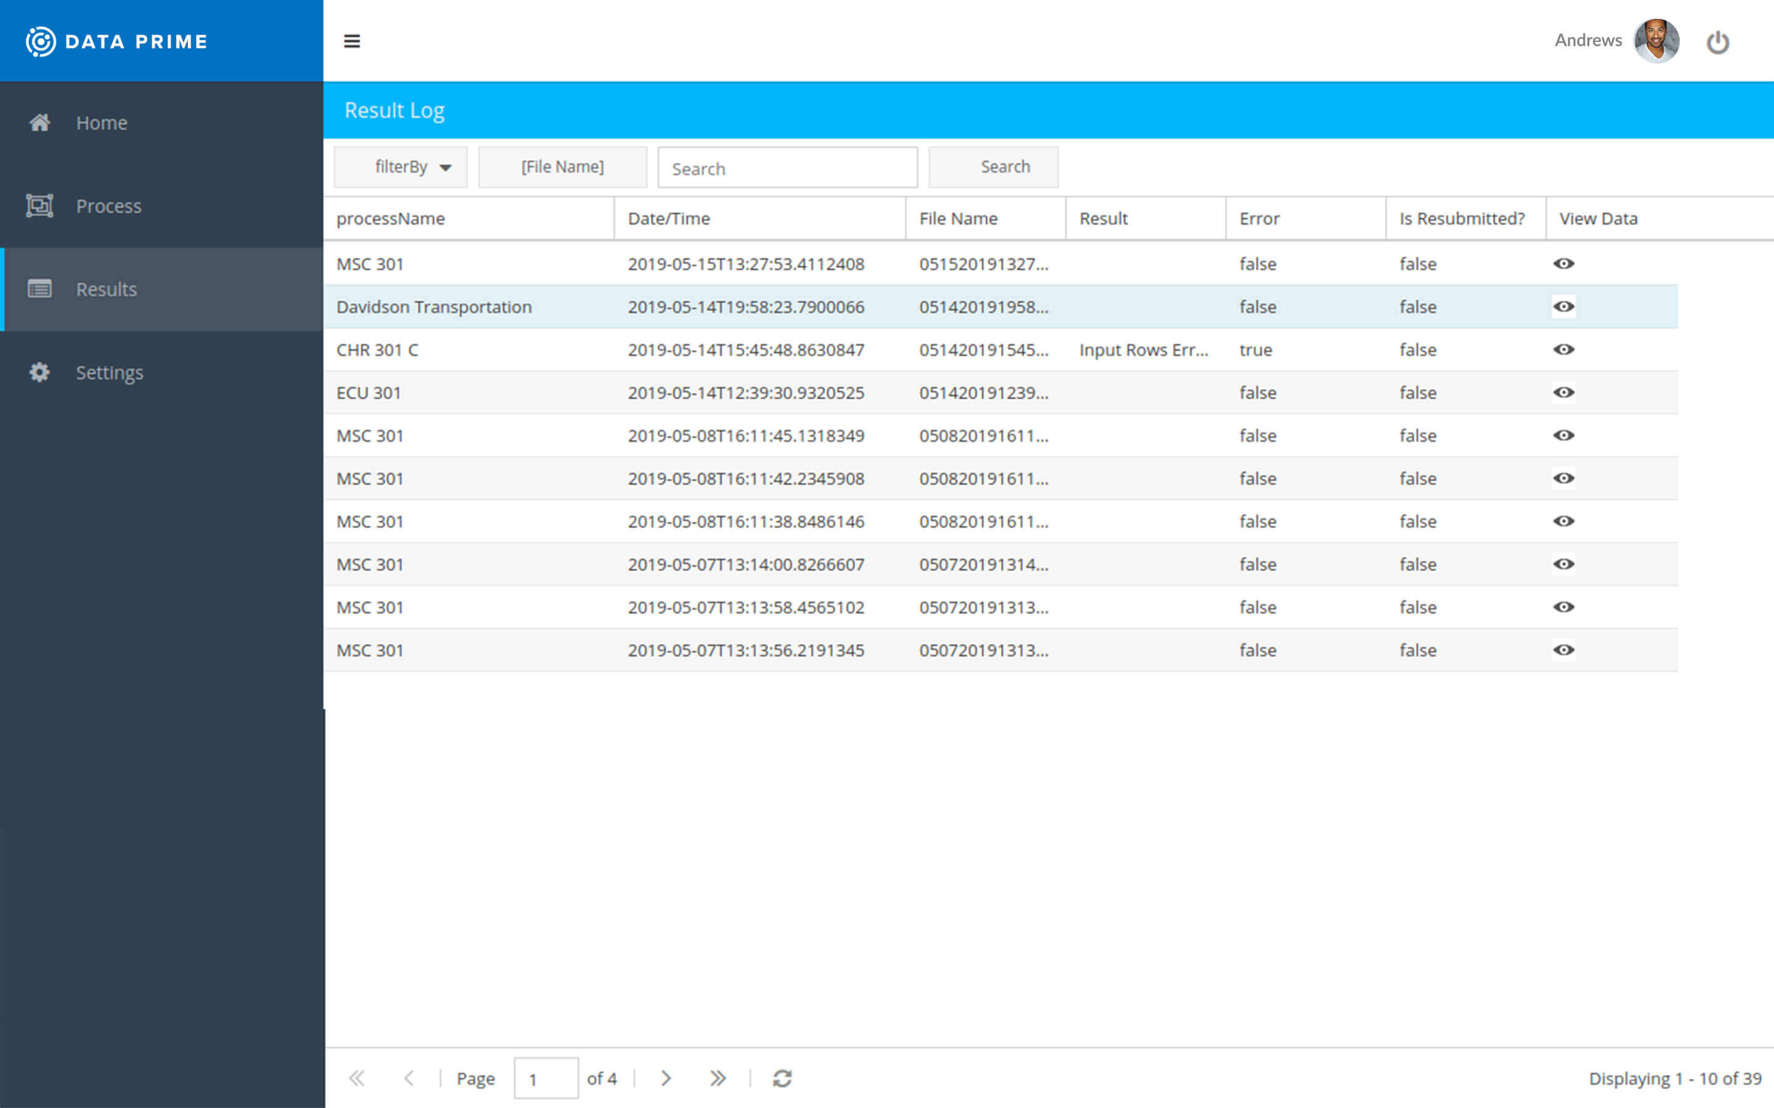The image size is (1774, 1108).
Task: Navigate to last page of results
Action: (x=718, y=1076)
